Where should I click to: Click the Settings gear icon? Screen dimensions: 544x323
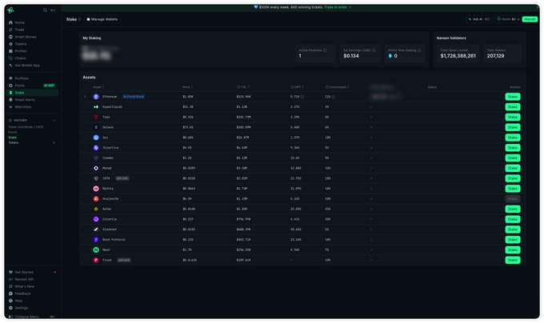coord(10,308)
